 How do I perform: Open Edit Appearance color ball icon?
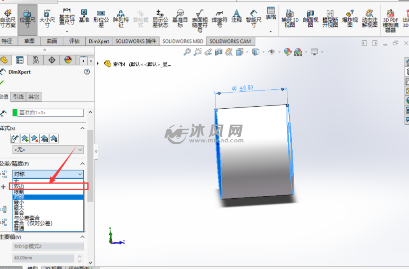click(x=288, y=52)
